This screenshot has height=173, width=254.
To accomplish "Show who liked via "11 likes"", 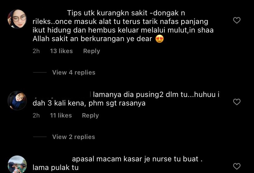I will tap(61, 116).
